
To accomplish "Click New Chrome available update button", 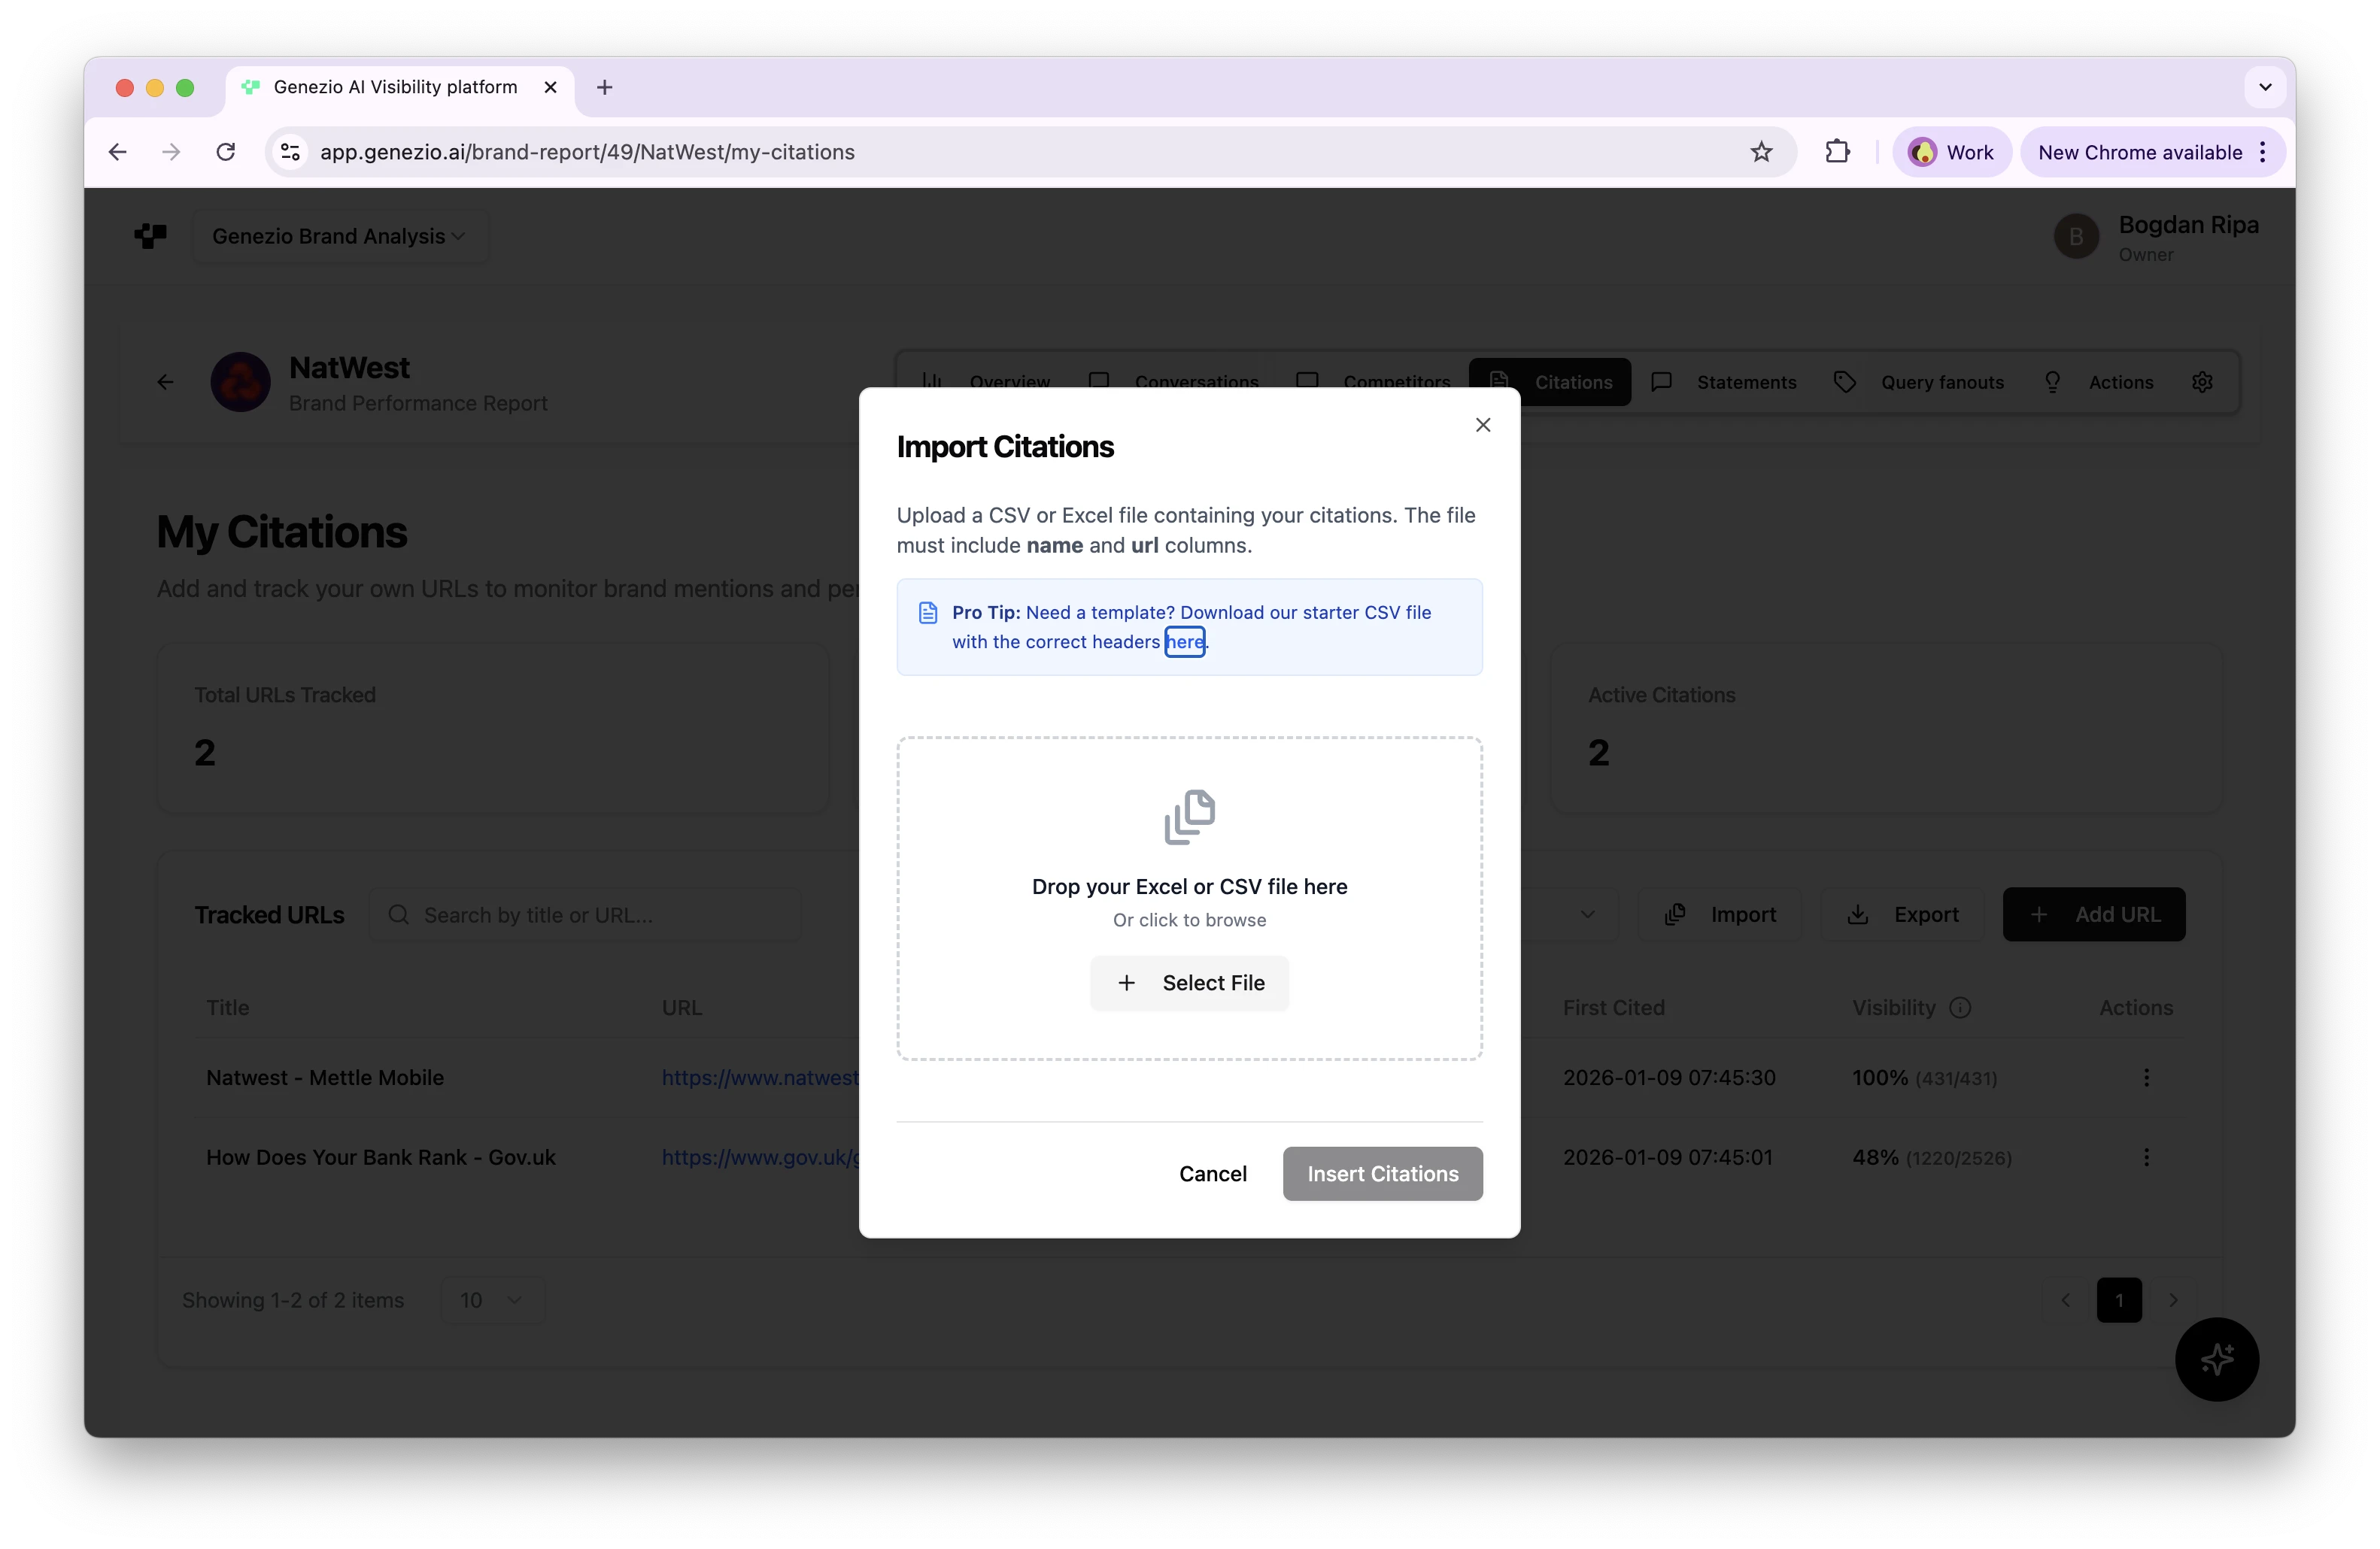I will coord(2139,152).
